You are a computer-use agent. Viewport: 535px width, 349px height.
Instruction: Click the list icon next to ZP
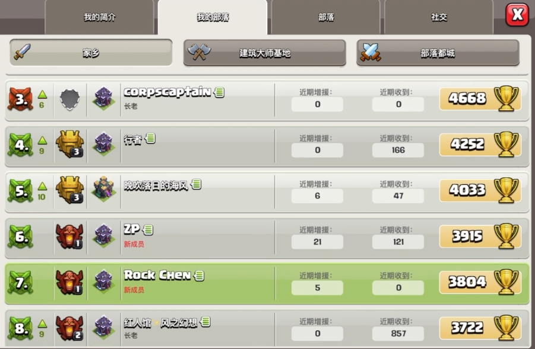(x=148, y=230)
